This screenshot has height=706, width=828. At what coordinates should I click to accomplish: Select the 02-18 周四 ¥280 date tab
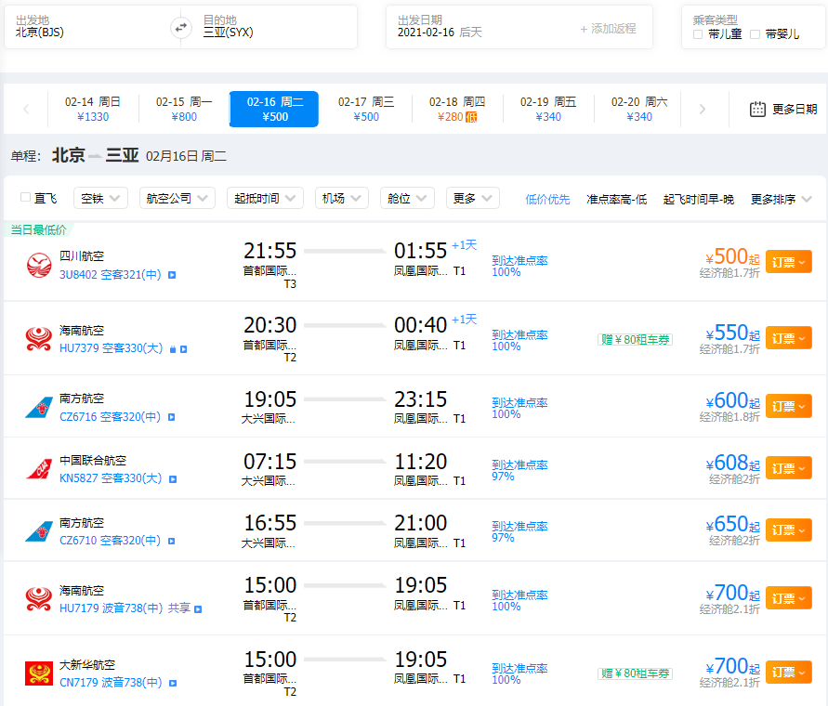[456, 109]
